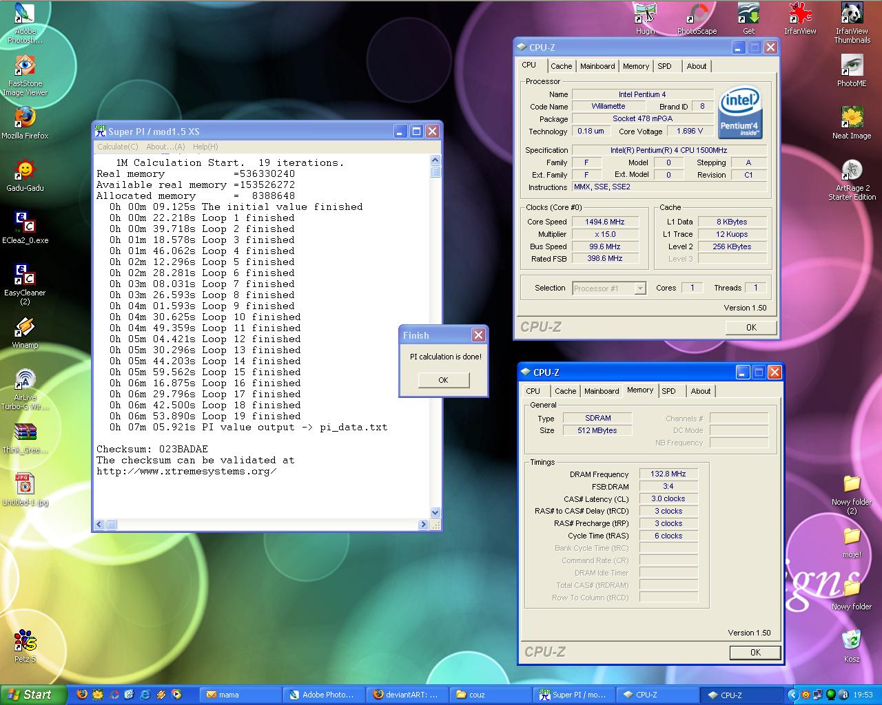
Task: Open the Calculate(C) menu in Super PI
Action: pos(117,147)
